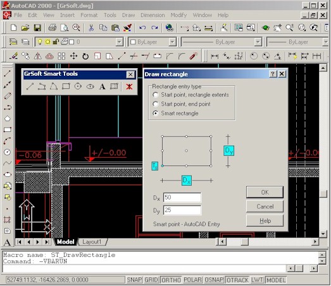Toggle LWT lineweight display in status bar
The height and width of the screenshot is (286, 331).
[257, 280]
